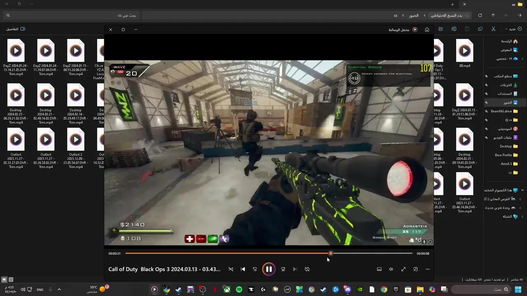This screenshot has width=527, height=296.
Task: Select the 00.mp4 video file
Action: [464, 53]
